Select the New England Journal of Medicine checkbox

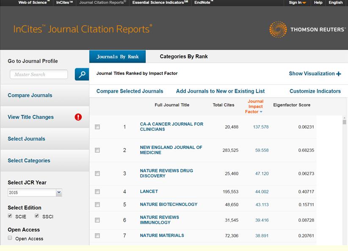coord(97,150)
